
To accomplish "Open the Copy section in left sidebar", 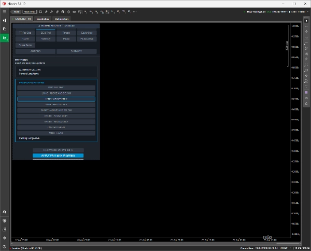I will (x=4, y=29).
